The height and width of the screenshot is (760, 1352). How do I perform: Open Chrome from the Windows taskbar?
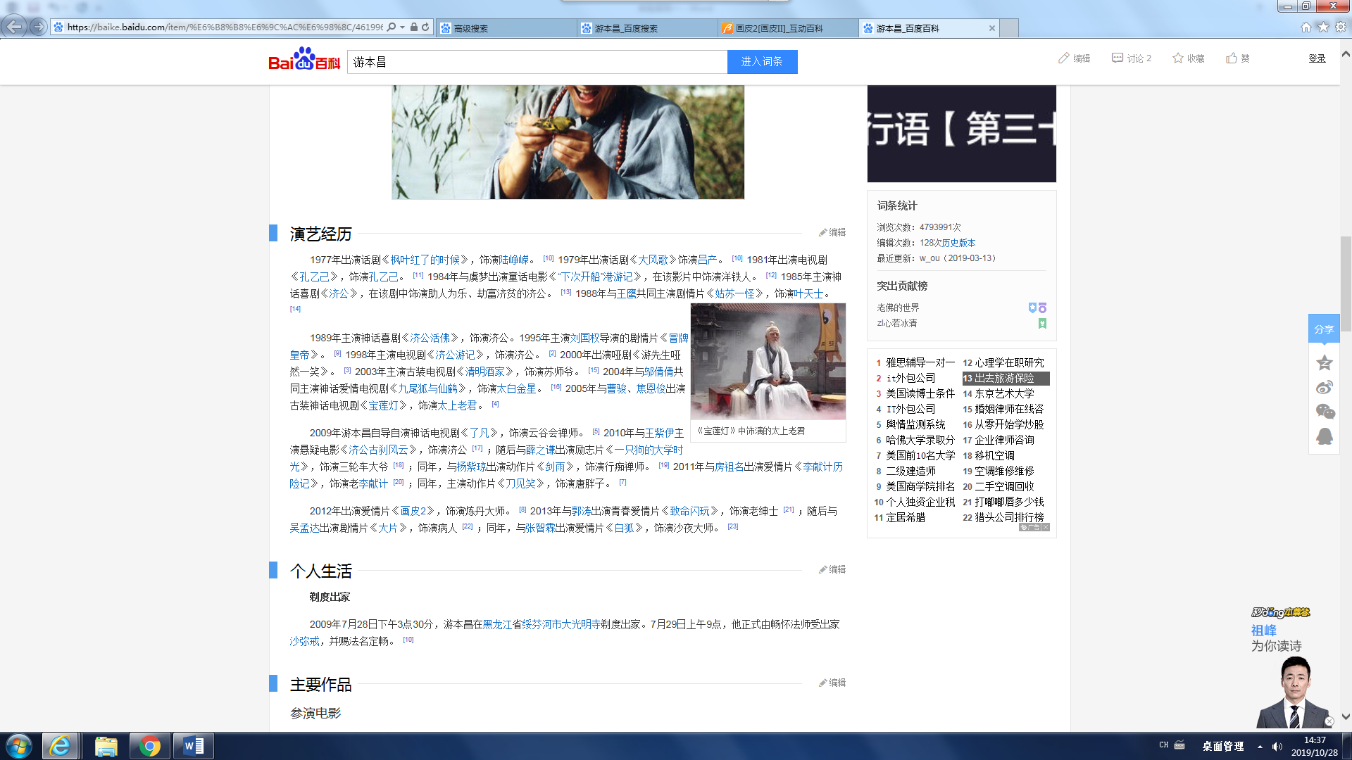point(149,746)
